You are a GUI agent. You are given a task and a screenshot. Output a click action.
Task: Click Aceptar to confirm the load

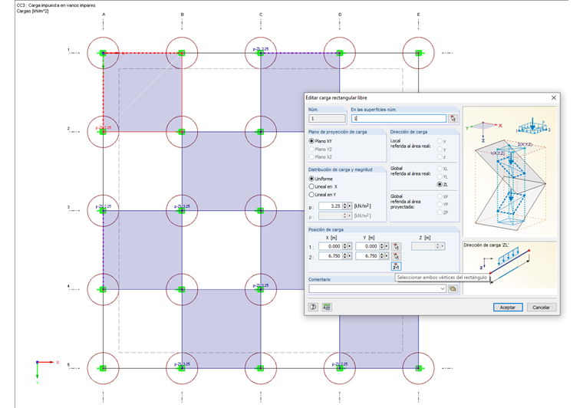pyautogui.click(x=508, y=308)
